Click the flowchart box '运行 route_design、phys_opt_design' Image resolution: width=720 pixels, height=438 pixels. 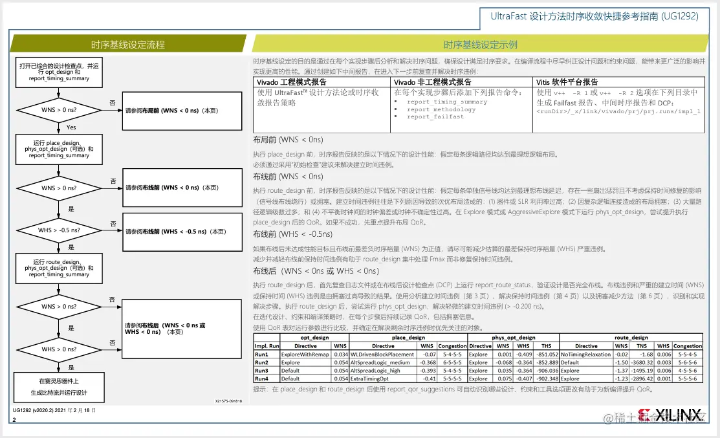tap(59, 268)
